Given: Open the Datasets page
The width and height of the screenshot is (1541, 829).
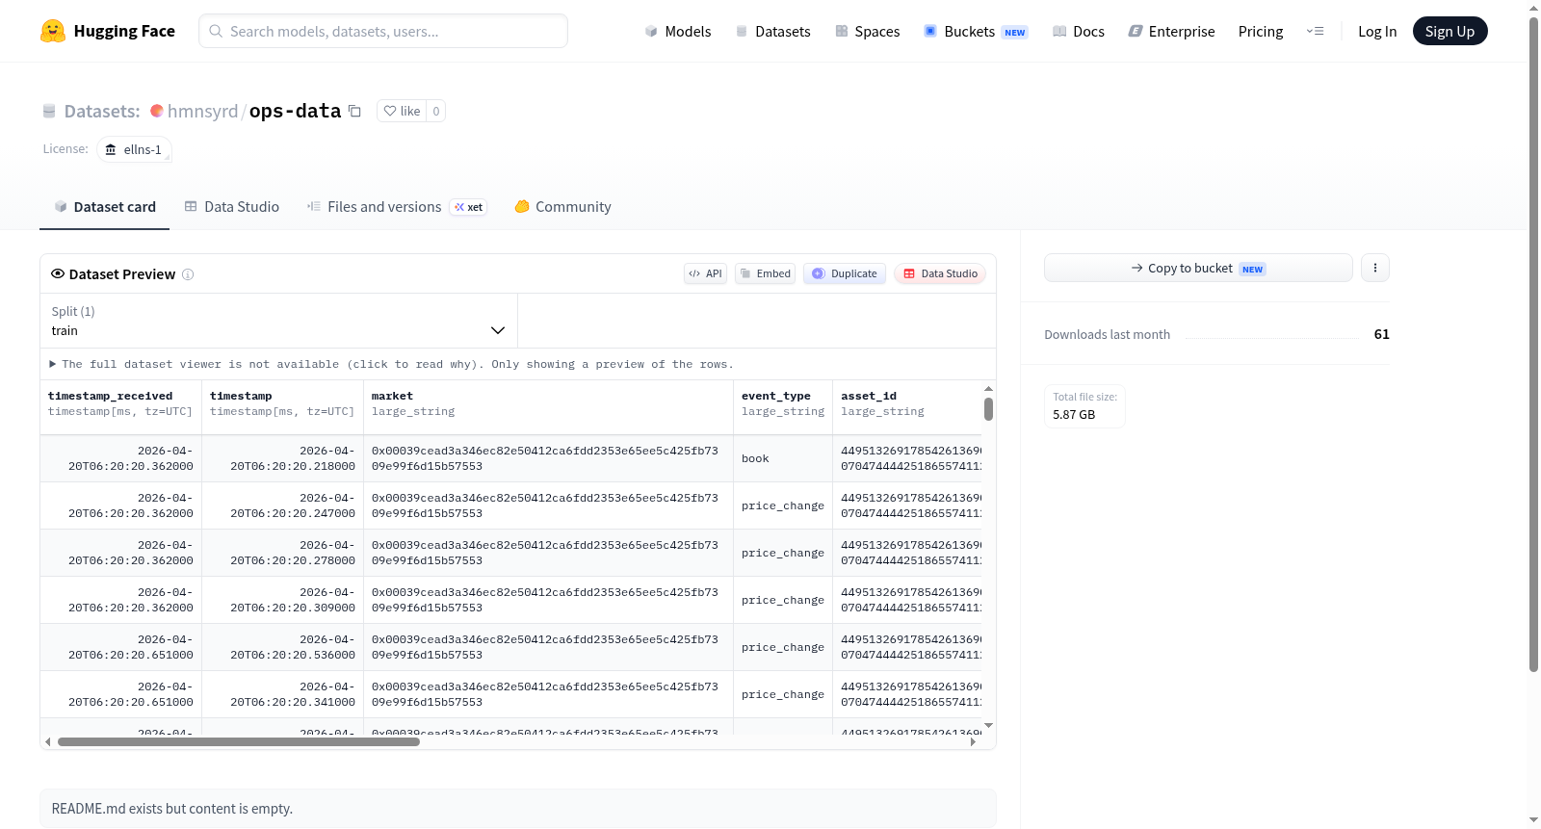Looking at the screenshot, I should coord(772,31).
